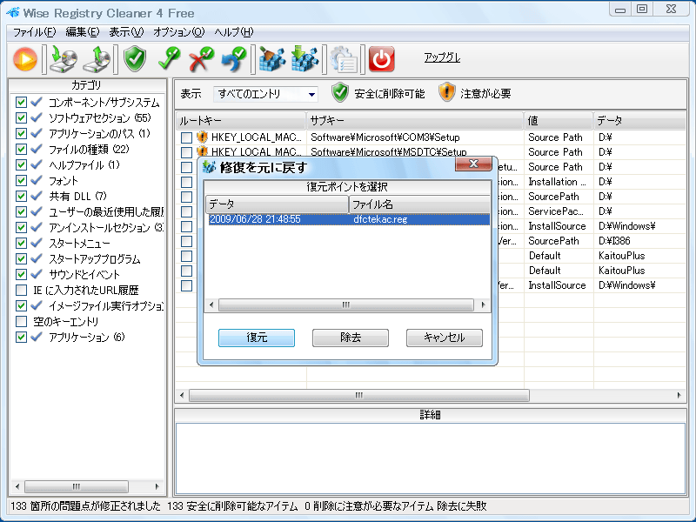Click the blue tick beside フォント
Screen dimensions: 696x522
37,180
